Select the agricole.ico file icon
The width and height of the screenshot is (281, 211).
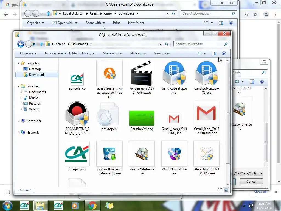click(77, 79)
